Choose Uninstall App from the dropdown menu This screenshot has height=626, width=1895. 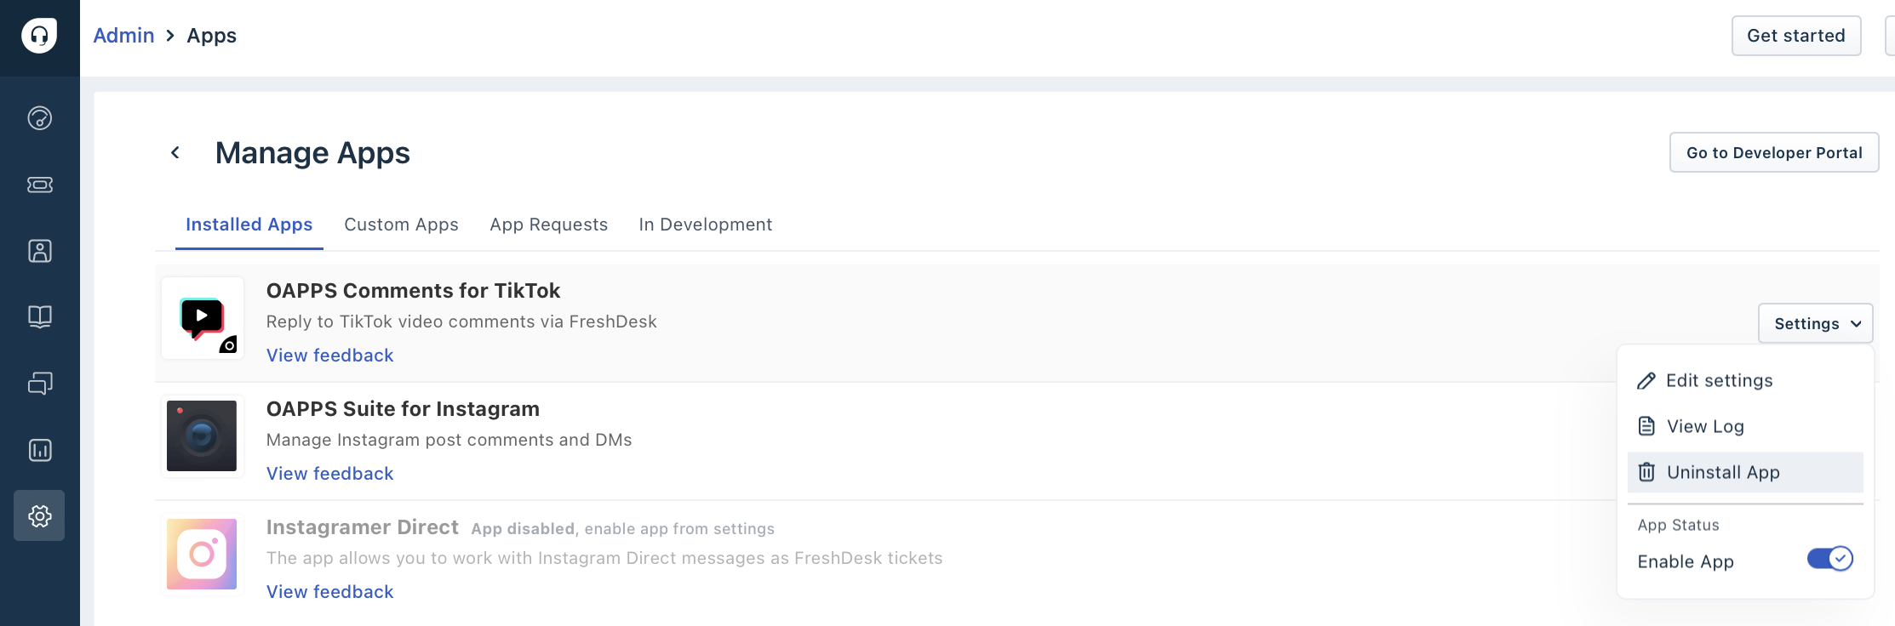click(1745, 472)
